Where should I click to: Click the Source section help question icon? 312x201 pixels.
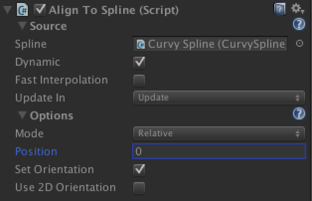pos(299,24)
